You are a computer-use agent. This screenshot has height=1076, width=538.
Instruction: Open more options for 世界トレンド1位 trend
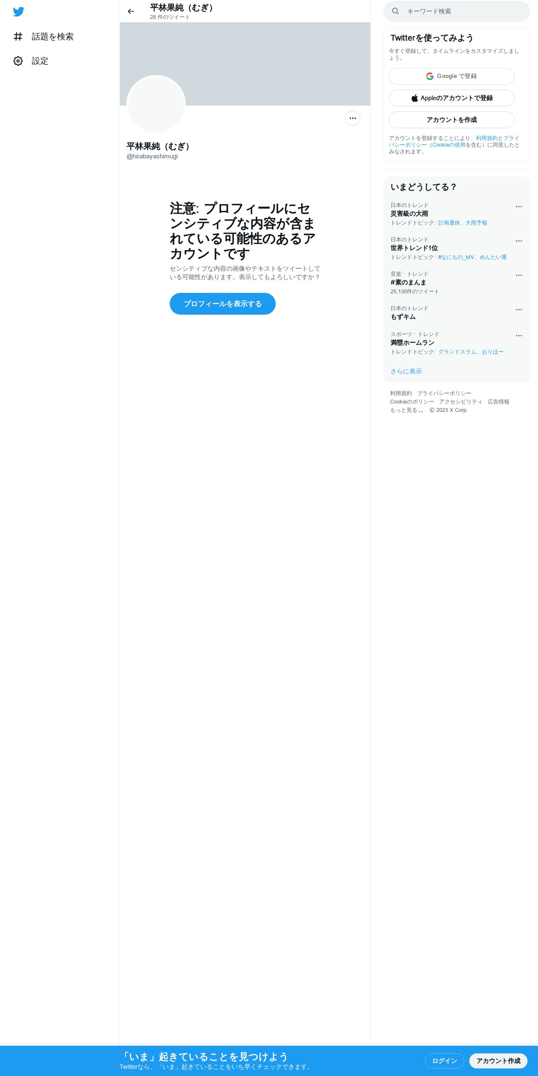click(x=519, y=241)
